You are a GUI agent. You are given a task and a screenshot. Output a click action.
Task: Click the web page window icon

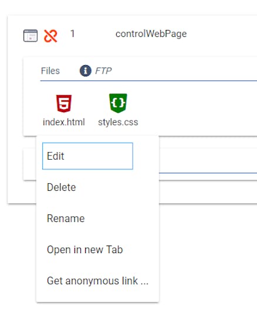31,36
